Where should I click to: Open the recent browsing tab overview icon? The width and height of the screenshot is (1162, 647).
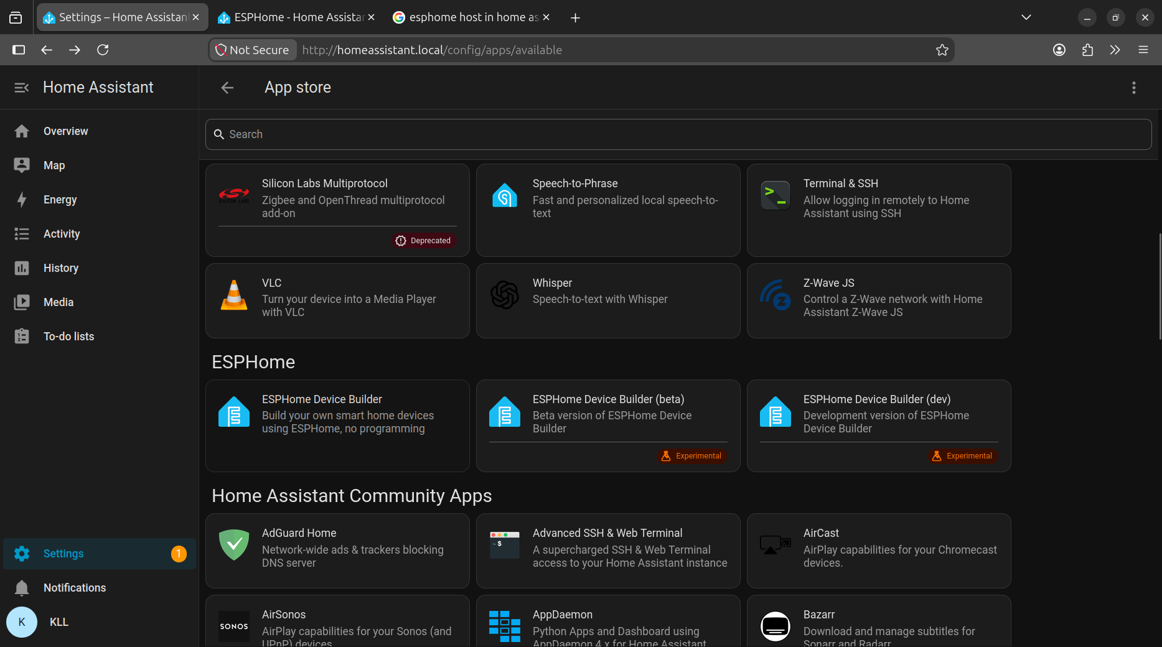[x=16, y=17]
